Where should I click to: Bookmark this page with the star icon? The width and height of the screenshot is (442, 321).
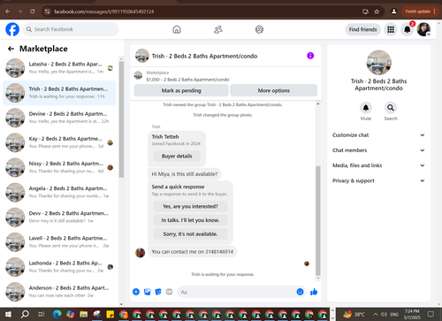click(x=377, y=11)
